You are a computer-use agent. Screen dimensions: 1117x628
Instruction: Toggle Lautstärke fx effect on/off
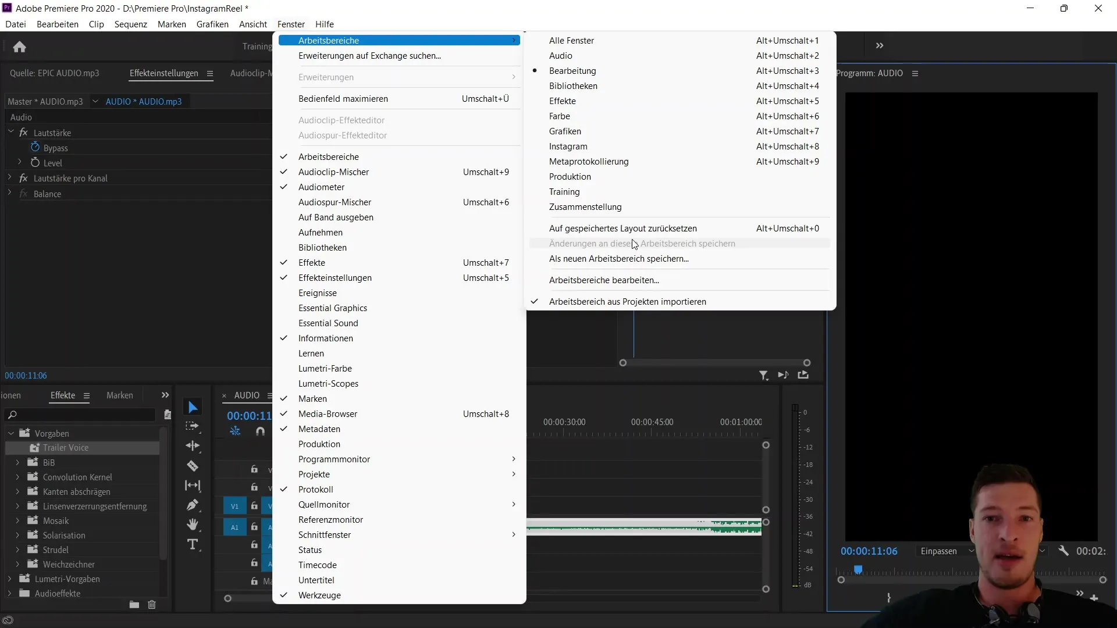click(x=23, y=133)
